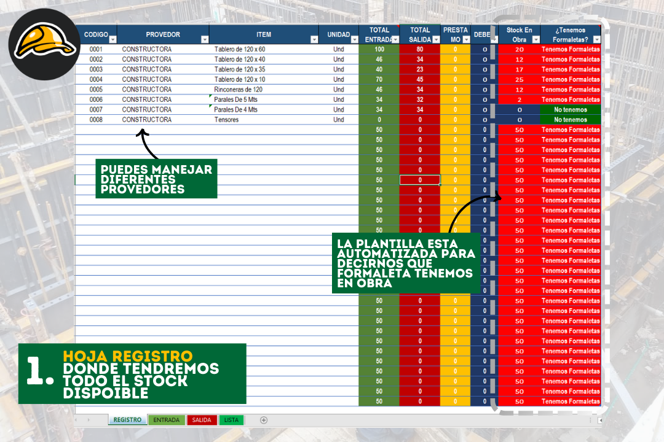
Task: Select the CODIGO column header
Action: (x=96, y=34)
